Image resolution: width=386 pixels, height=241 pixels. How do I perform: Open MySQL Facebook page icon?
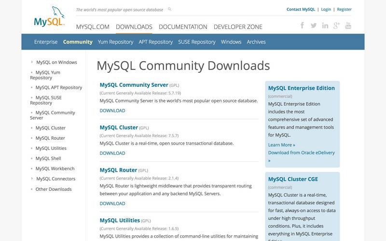[302, 26]
